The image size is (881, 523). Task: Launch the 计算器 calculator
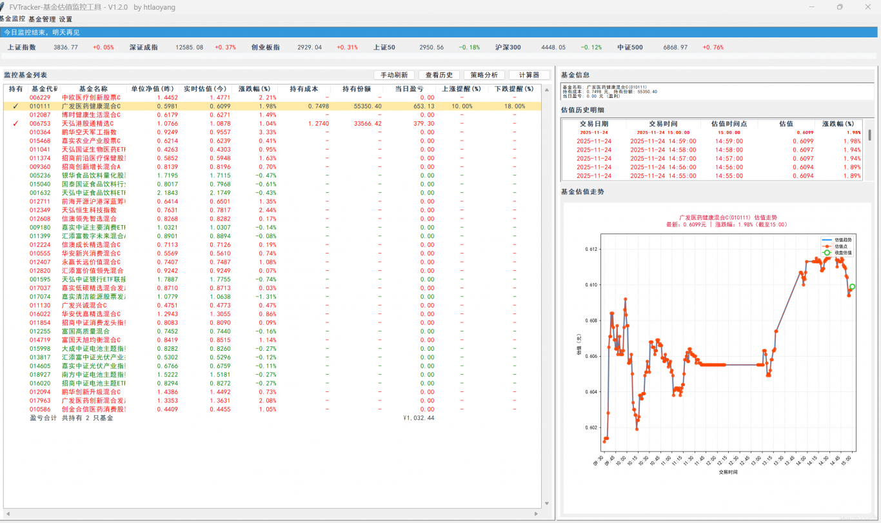[x=529, y=75]
